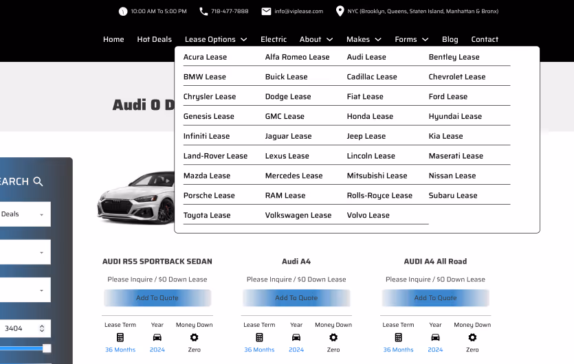Image resolution: width=574 pixels, height=364 pixels.
Task: Open the Deals dropdown in search panel
Action: (x=25, y=214)
